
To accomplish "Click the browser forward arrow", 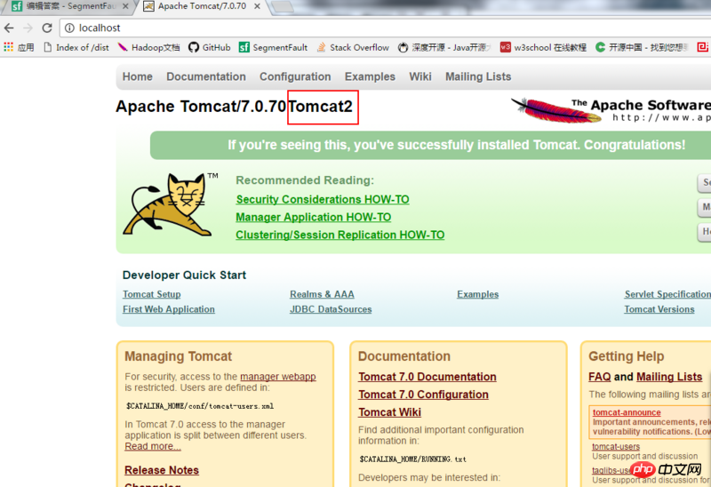I will (x=28, y=28).
